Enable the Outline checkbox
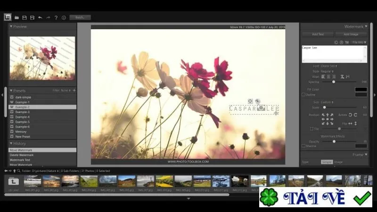 303,95
